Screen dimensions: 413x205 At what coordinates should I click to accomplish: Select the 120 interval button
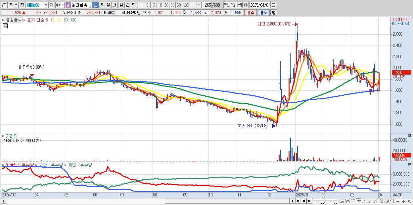(185, 5)
